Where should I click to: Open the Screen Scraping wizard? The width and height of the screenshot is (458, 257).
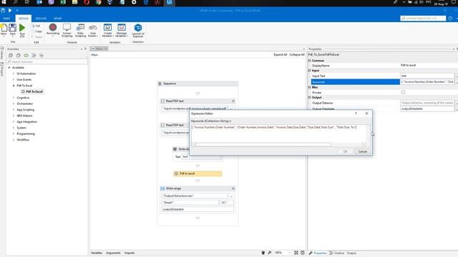[x=67, y=27]
